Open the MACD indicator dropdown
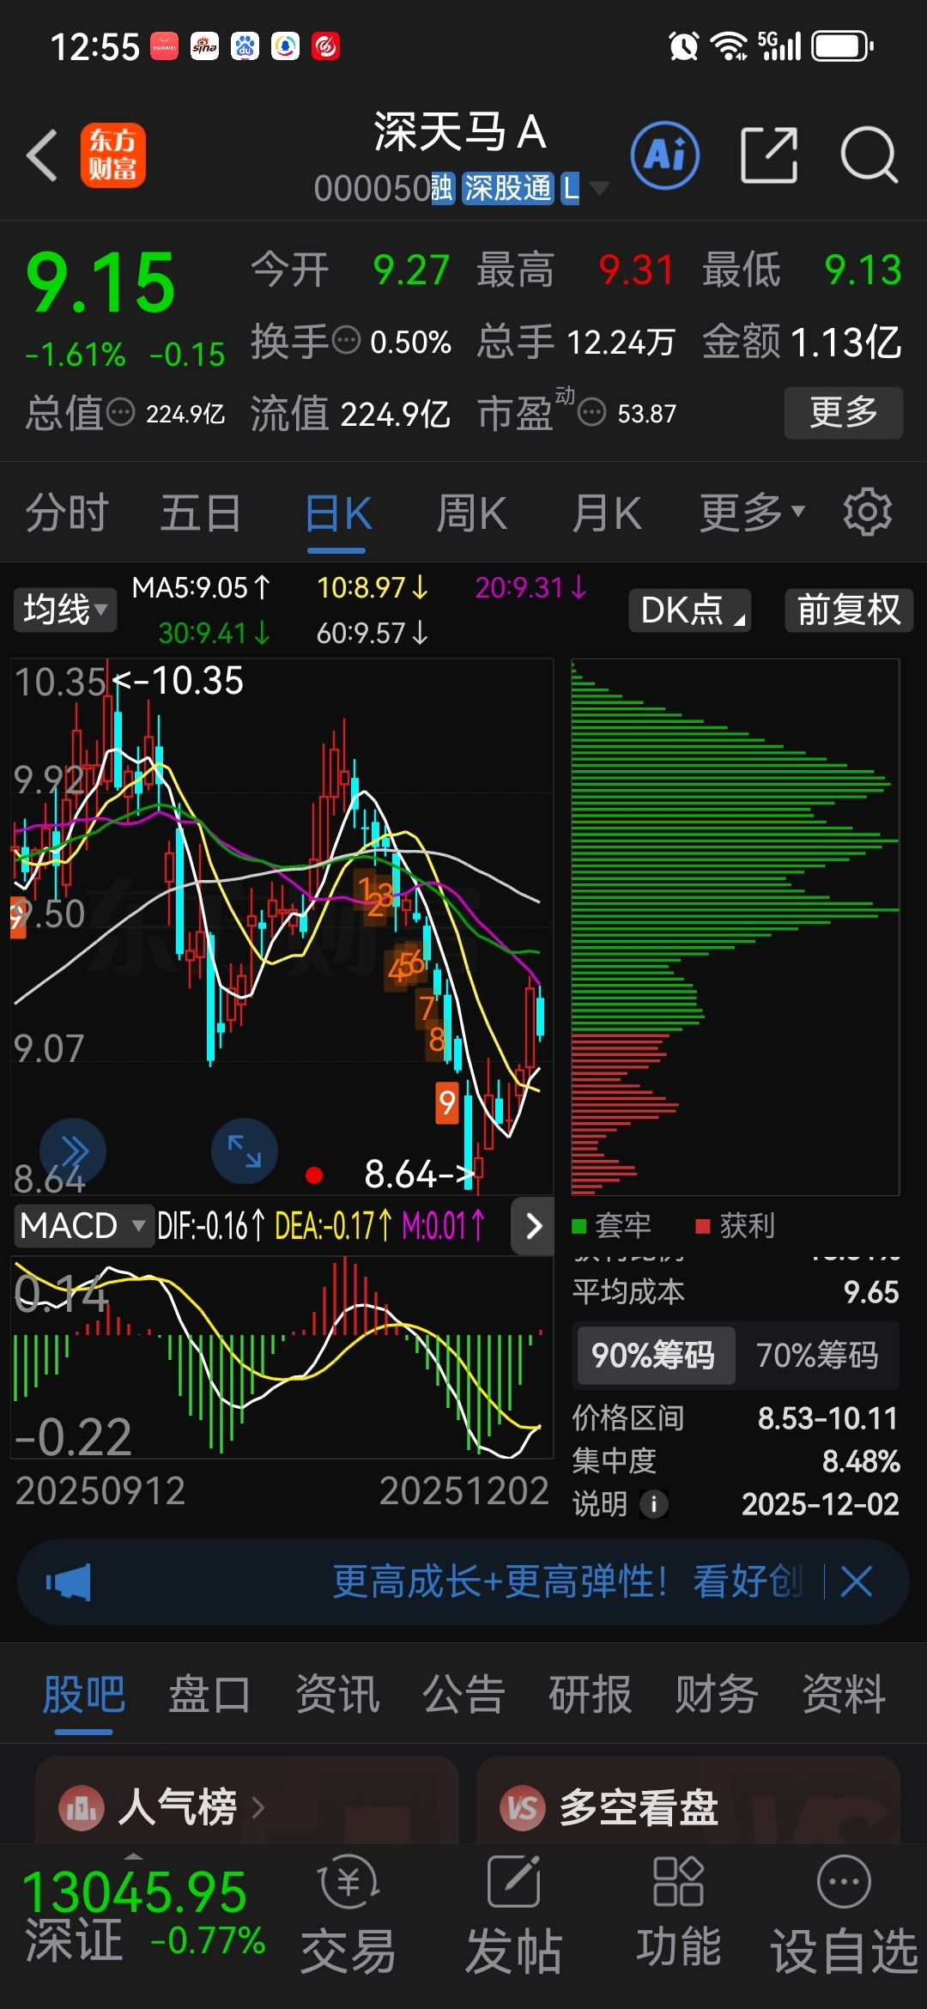927x2009 pixels. [83, 1225]
